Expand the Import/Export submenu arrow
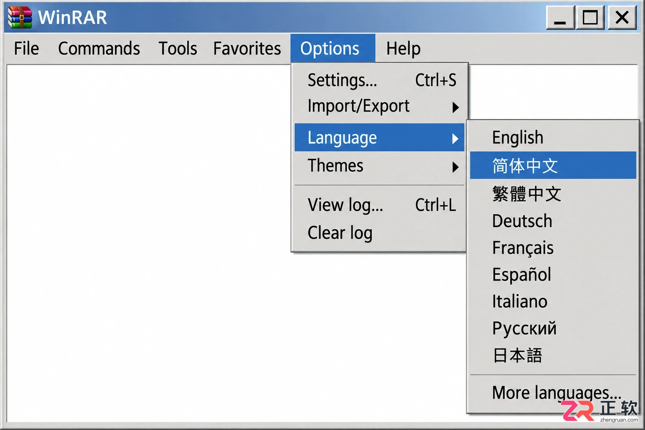The width and height of the screenshot is (645, 430). pyautogui.click(x=456, y=107)
